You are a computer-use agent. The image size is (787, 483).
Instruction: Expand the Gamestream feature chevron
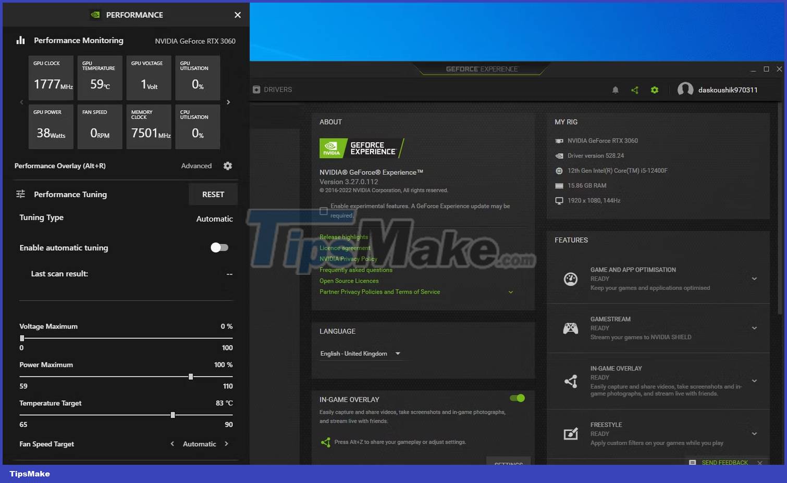(754, 328)
